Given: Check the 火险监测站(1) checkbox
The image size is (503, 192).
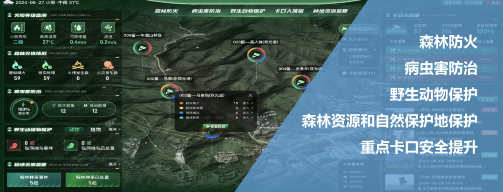Looking at the screenshot, I should 345,56.
